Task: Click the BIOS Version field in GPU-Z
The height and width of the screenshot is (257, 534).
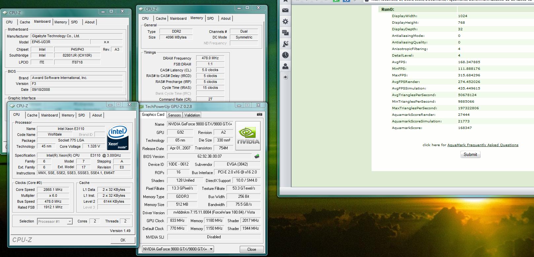Action: (x=210, y=156)
